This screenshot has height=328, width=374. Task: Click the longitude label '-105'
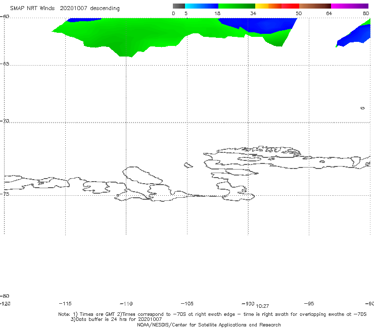point(187,304)
